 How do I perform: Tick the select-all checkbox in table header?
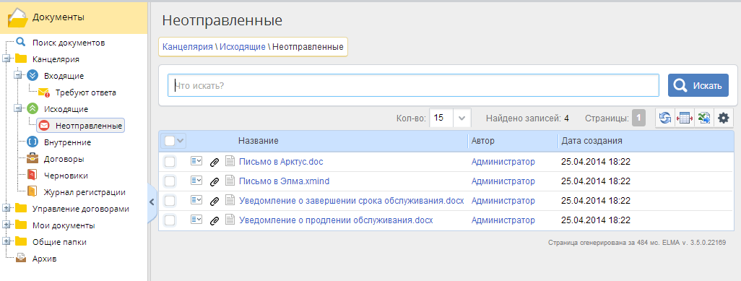click(169, 140)
